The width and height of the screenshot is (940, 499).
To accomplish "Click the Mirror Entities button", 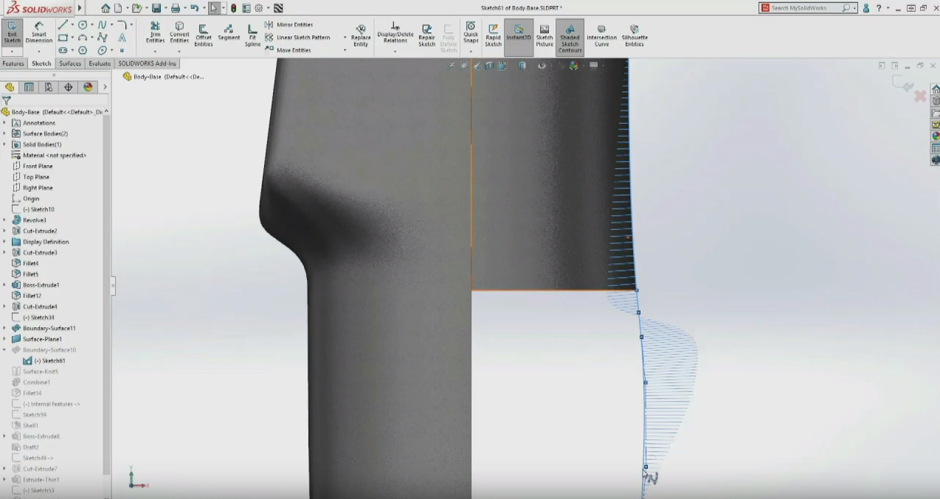I will tap(288, 25).
